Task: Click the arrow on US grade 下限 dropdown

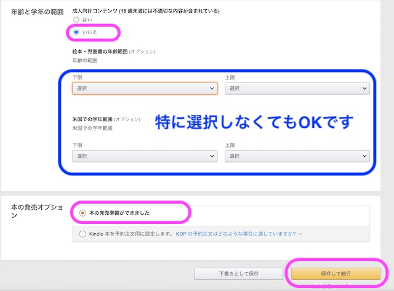Action: click(x=212, y=156)
